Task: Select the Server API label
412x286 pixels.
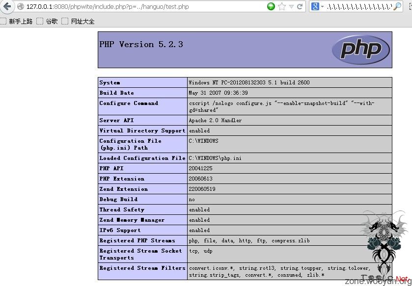Action: 116,120
